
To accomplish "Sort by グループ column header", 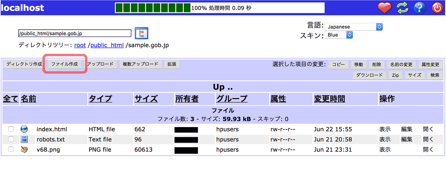I will click(x=232, y=99).
